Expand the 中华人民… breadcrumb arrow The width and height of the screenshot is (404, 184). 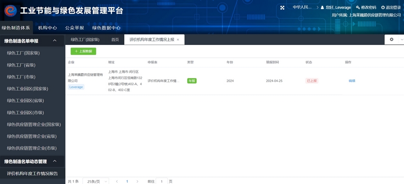tap(317, 8)
